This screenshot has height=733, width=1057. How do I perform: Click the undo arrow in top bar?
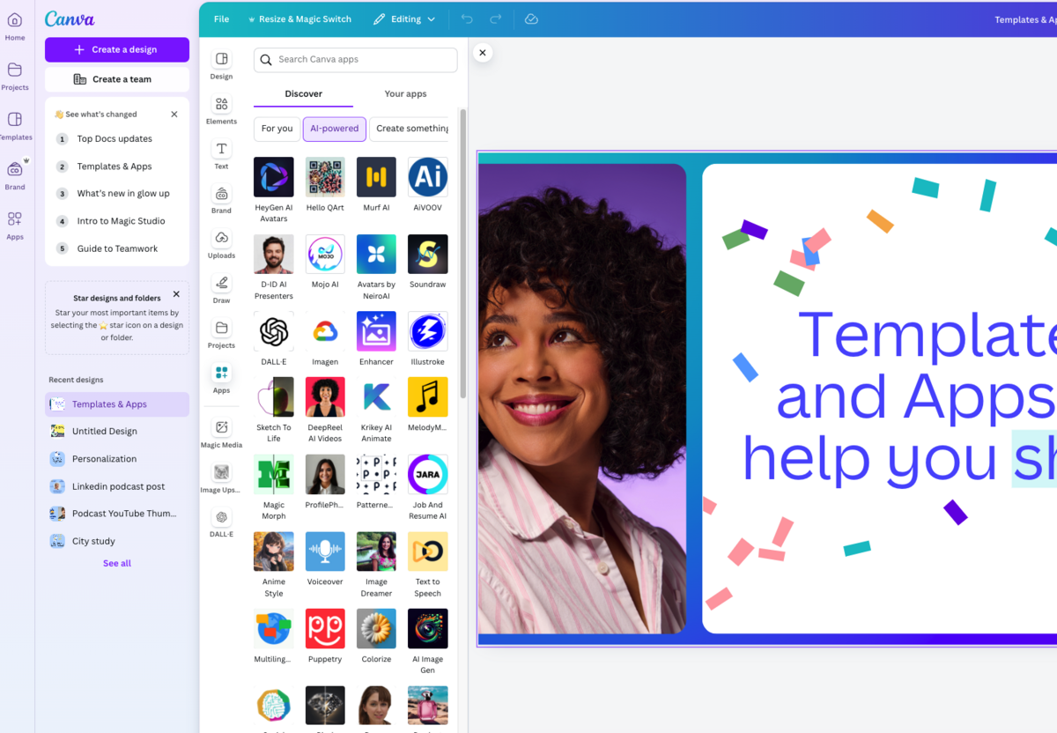coord(467,19)
